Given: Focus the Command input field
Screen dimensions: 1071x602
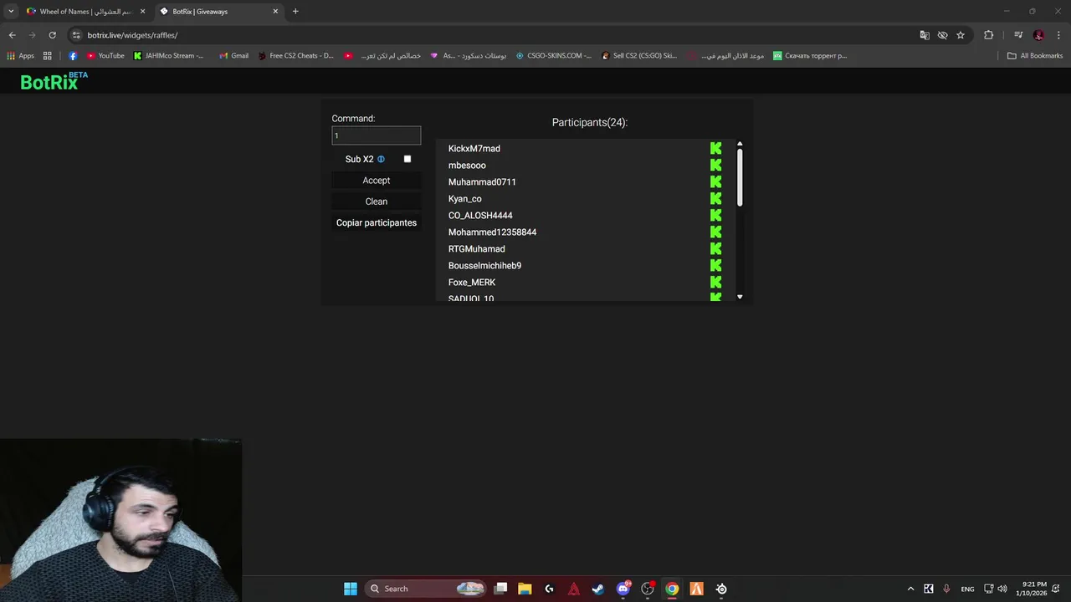Looking at the screenshot, I should [377, 135].
